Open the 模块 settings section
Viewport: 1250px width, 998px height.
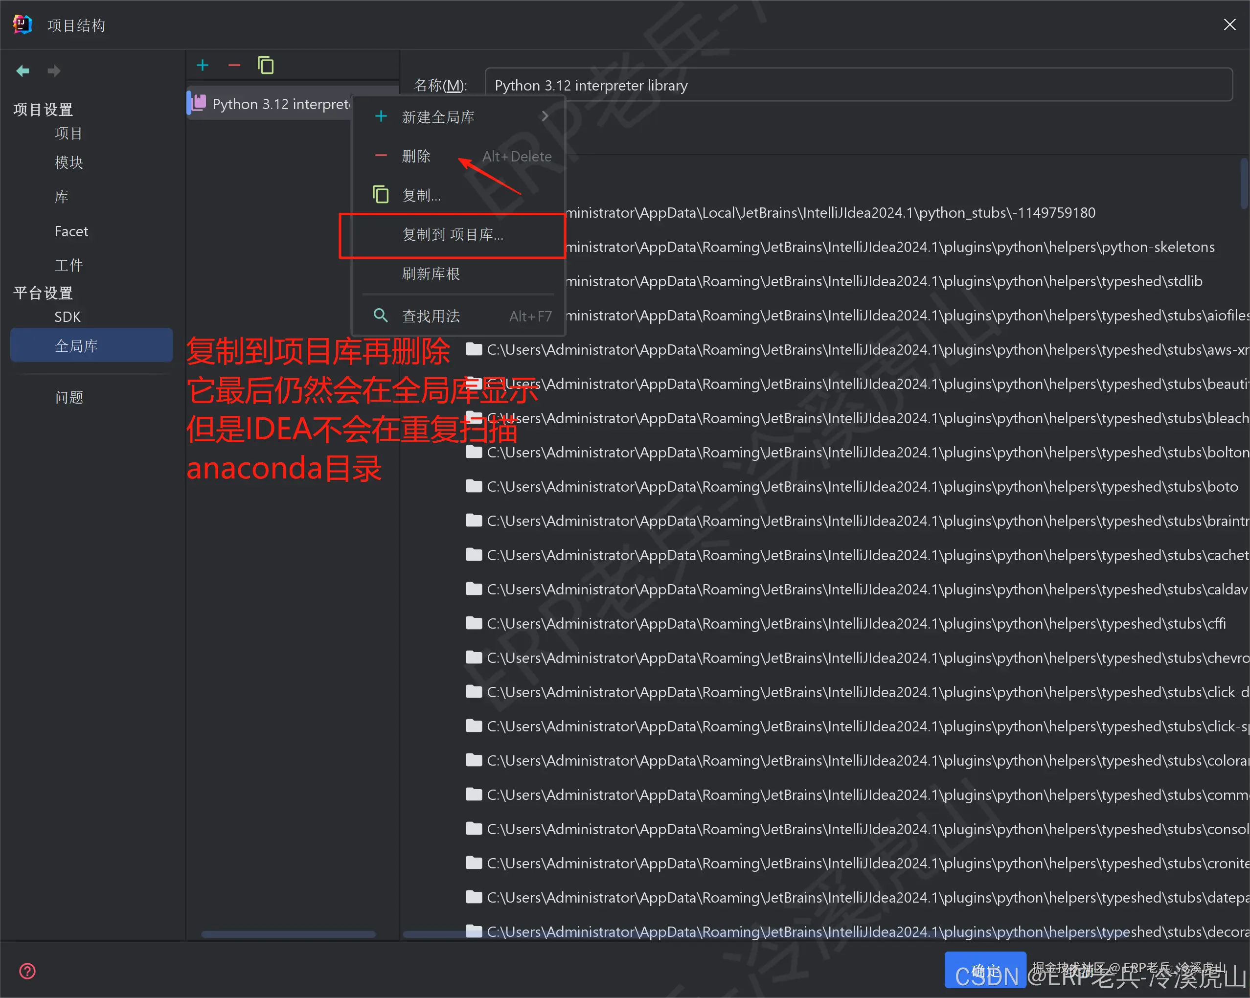[69, 162]
